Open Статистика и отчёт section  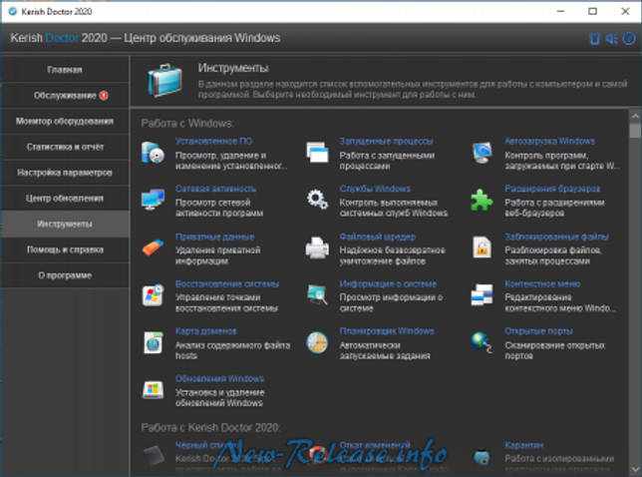tap(65, 147)
